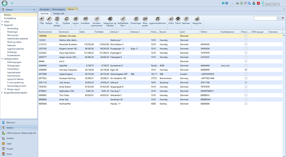
Task: Open Kontoudtog report
Action: (13, 28)
